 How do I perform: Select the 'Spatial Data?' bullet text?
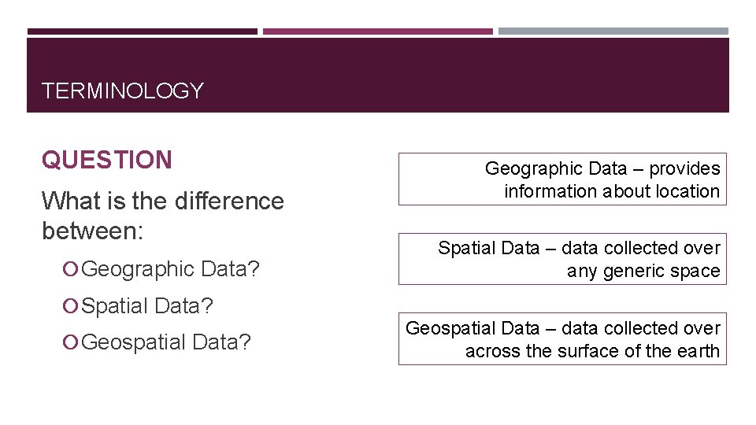click(x=147, y=305)
